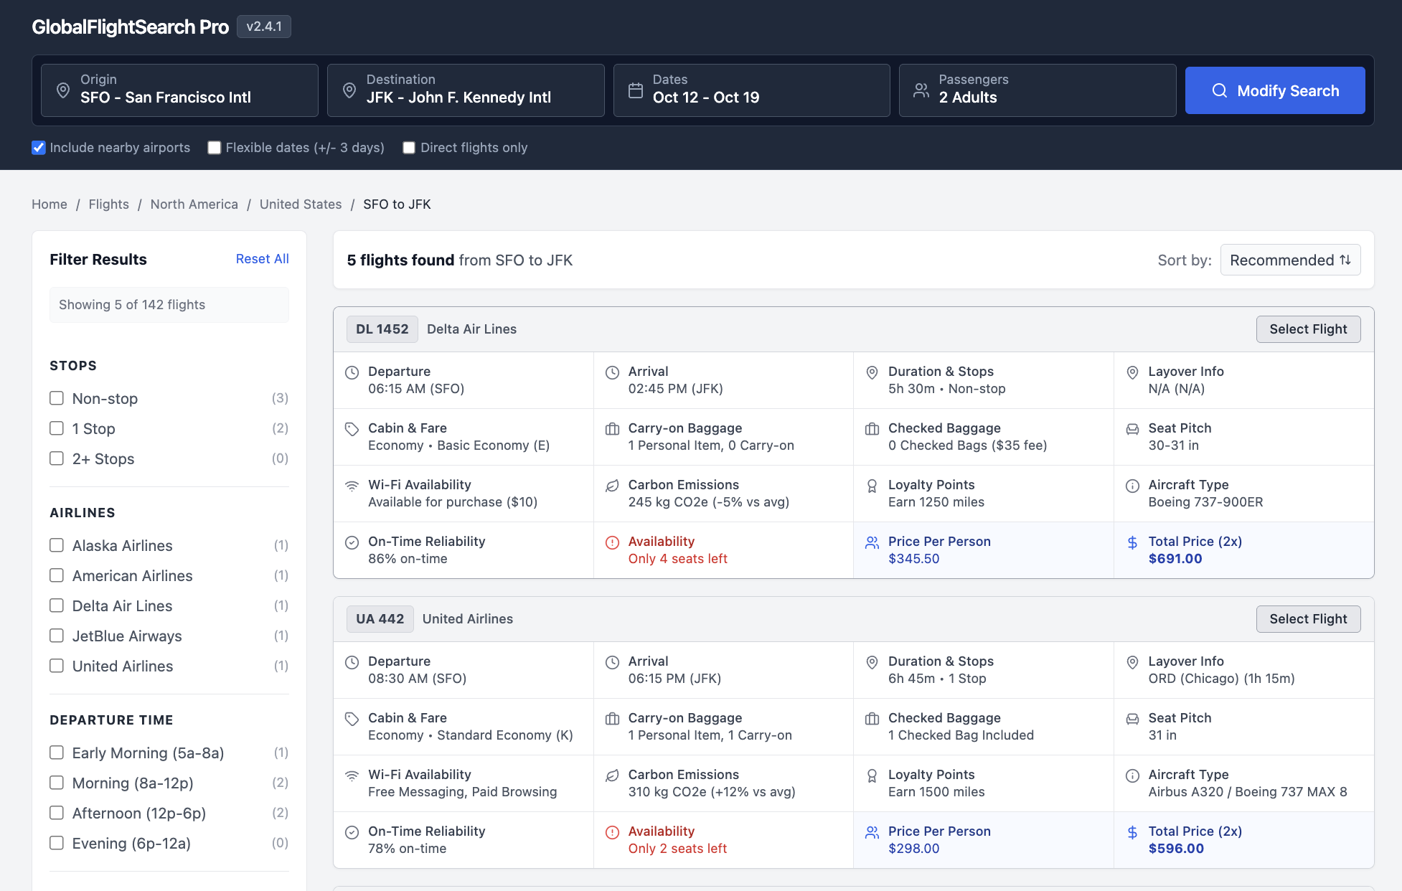Click the carbon emissions leaf icon on UA 442
1402x891 pixels.
click(x=612, y=775)
